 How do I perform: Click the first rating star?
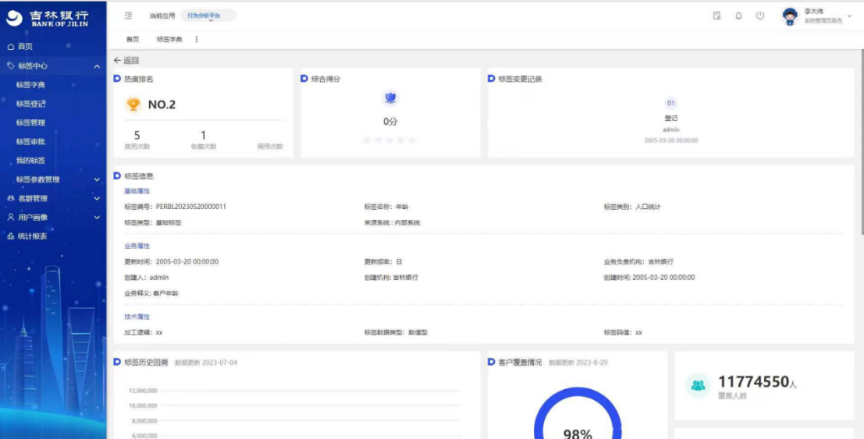pyautogui.click(x=366, y=140)
